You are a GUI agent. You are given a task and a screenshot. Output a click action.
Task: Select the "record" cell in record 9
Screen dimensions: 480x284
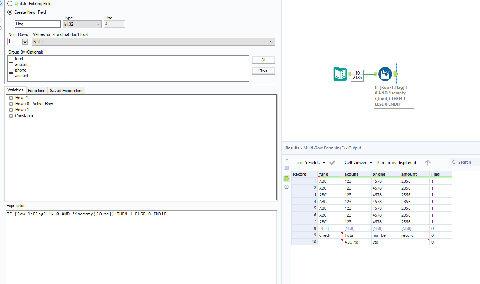point(415,235)
